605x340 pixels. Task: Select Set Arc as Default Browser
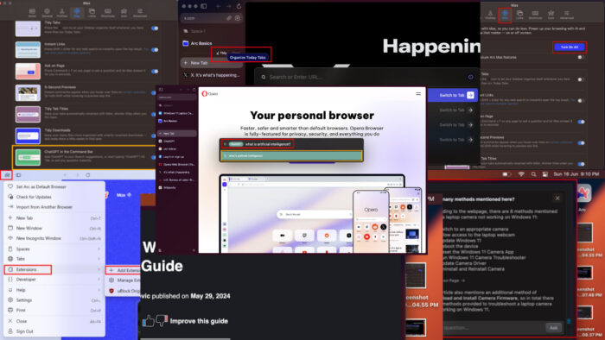(x=54, y=186)
